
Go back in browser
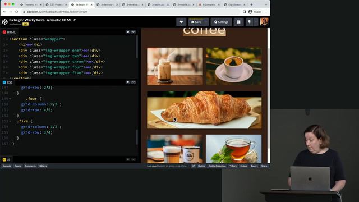pyautogui.click(x=4, y=12)
